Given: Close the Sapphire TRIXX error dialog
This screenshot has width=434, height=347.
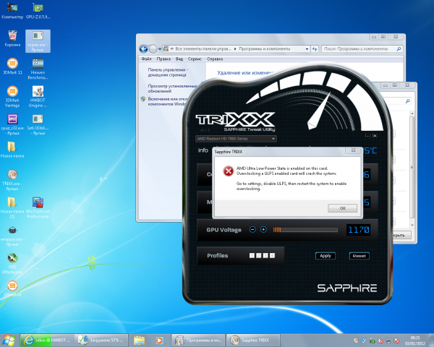Looking at the screenshot, I should [353, 150].
